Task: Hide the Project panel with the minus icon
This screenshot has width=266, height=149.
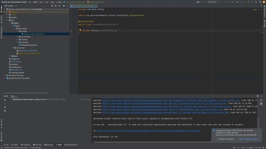Action: (x=67, y=6)
